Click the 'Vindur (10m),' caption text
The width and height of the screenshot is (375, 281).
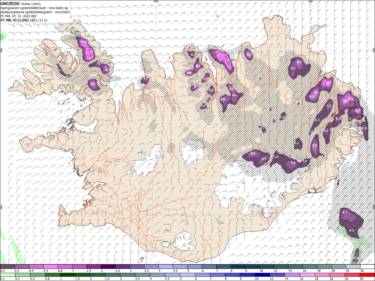tap(31, 4)
